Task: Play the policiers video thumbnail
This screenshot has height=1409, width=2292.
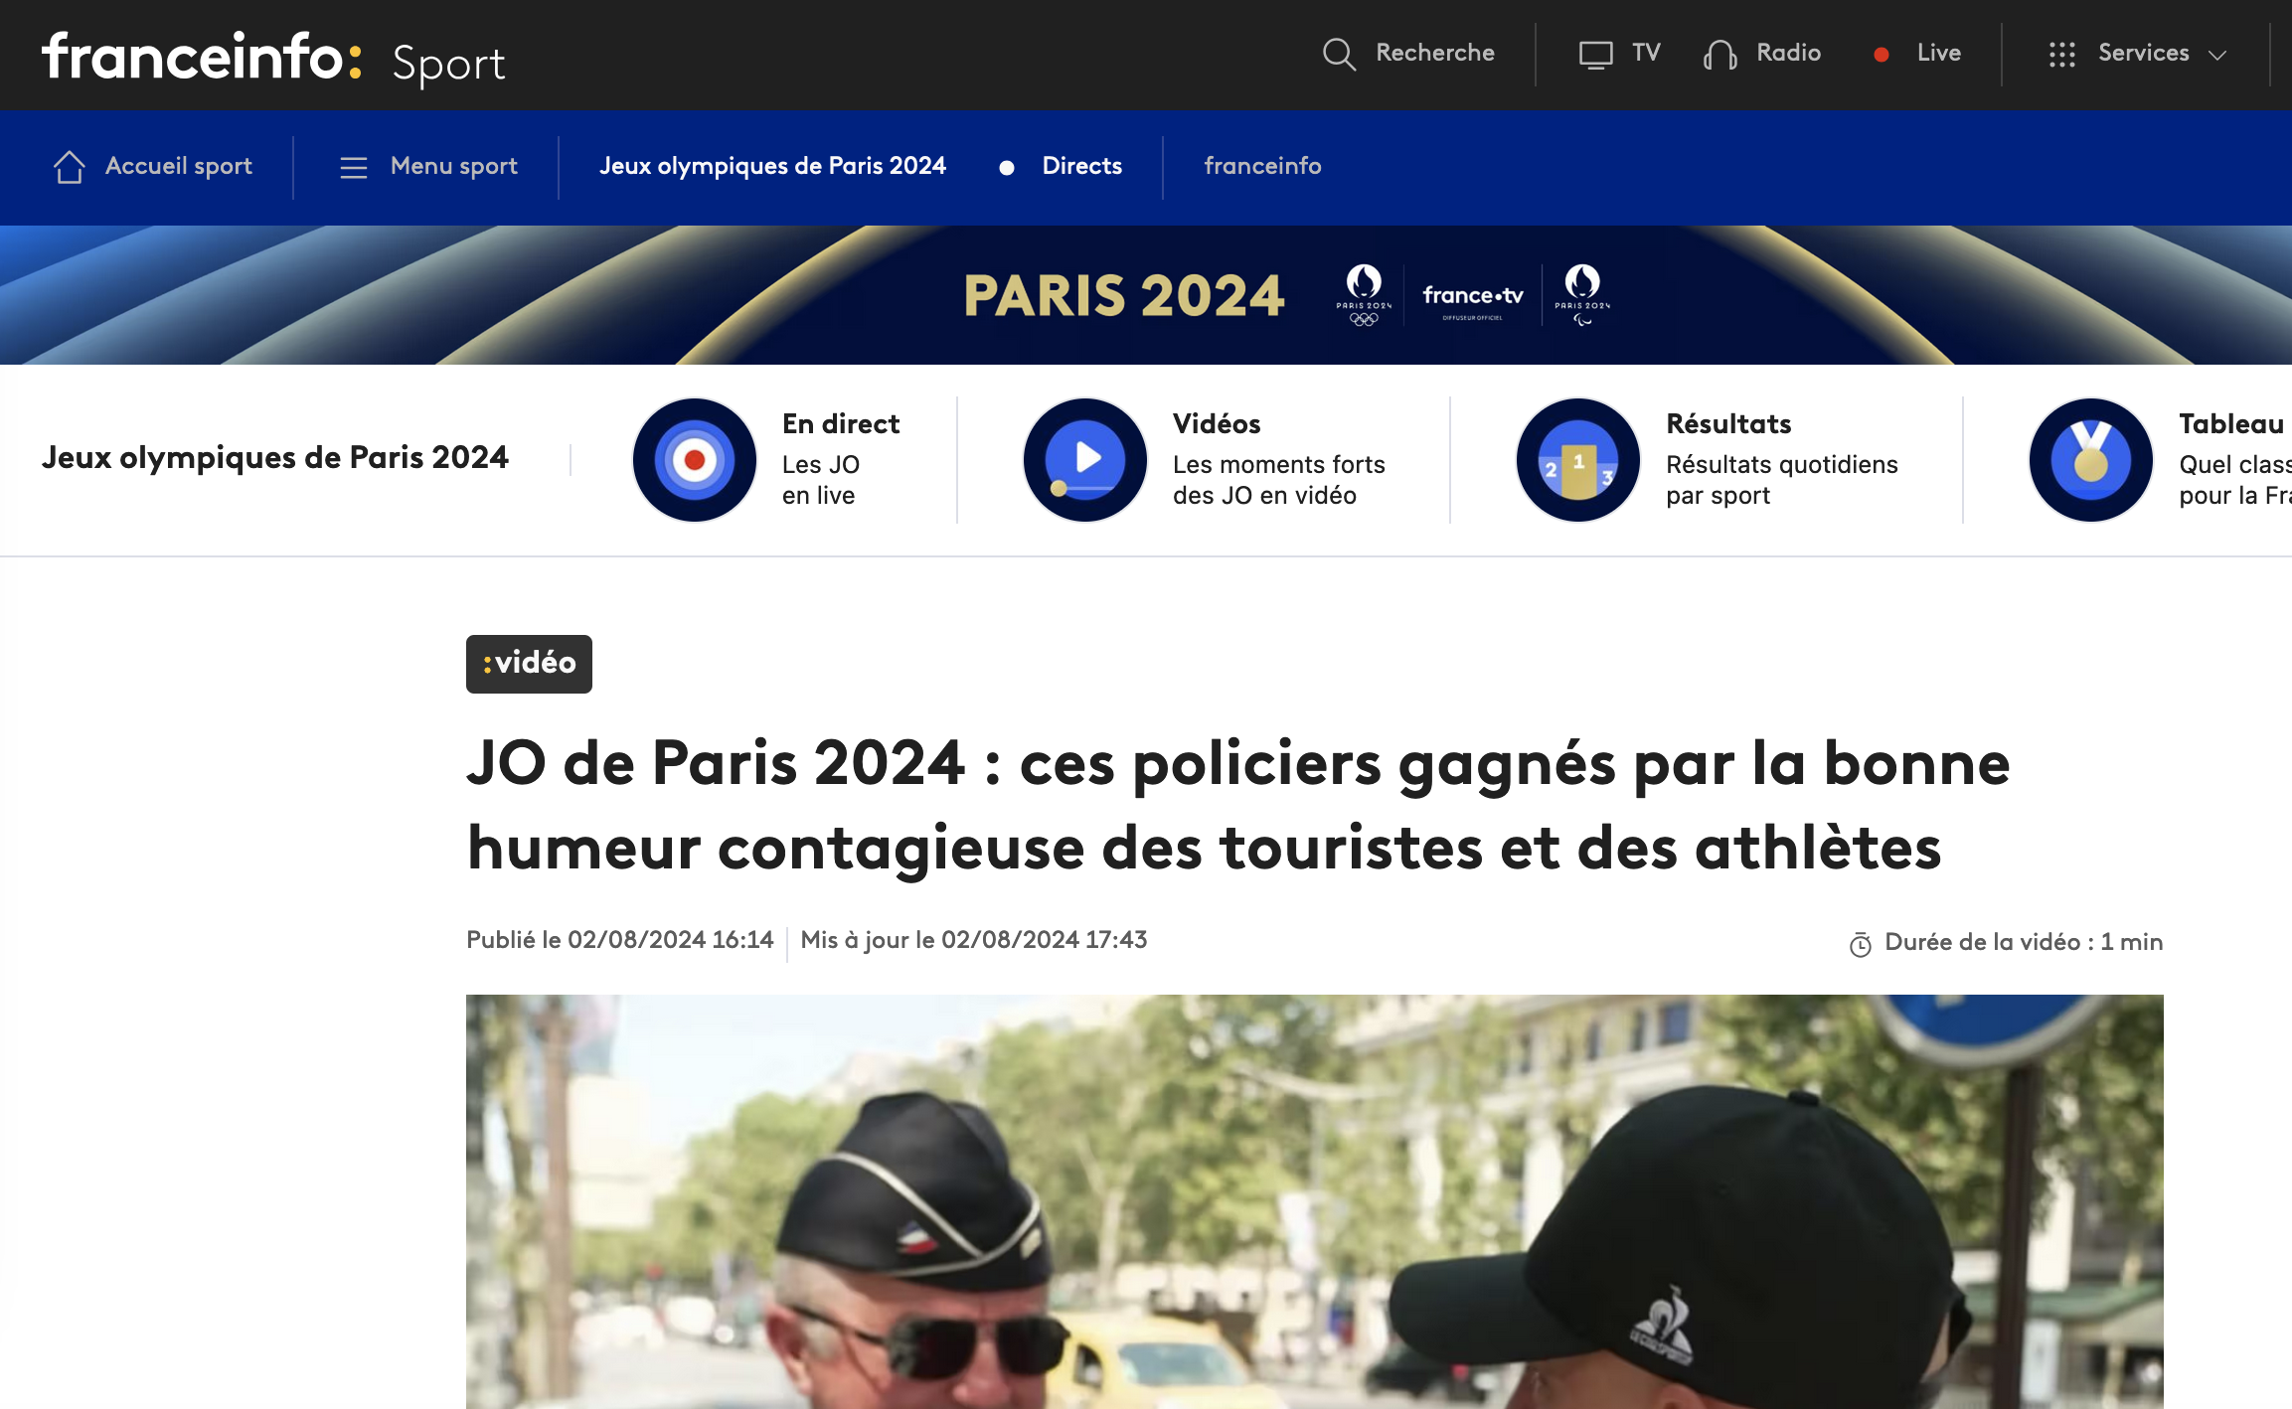Action: [x=1314, y=1201]
